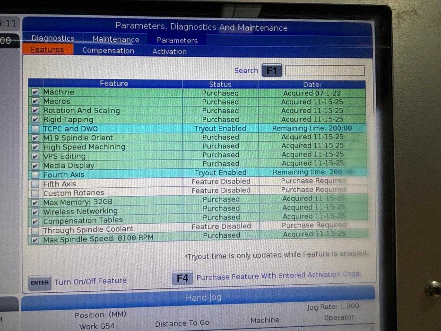Toggle the Compensation Tables checkbox
Screen dimensions: 441x331
35,221
